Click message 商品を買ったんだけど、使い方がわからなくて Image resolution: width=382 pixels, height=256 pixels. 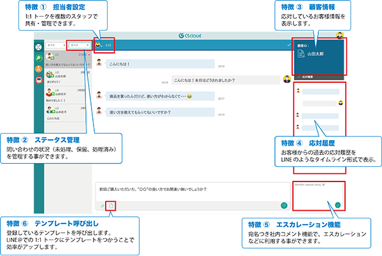pyautogui.click(x=160, y=96)
